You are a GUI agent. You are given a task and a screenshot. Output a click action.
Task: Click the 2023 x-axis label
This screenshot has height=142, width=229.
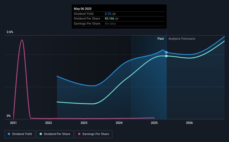[x=84, y=123]
